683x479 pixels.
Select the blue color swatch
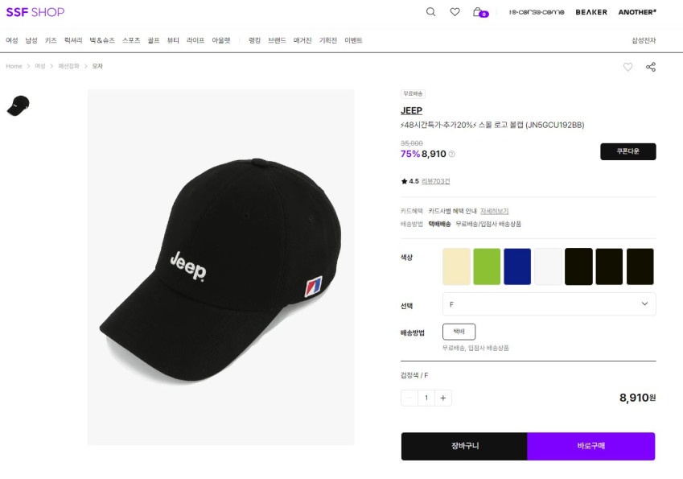coord(517,266)
